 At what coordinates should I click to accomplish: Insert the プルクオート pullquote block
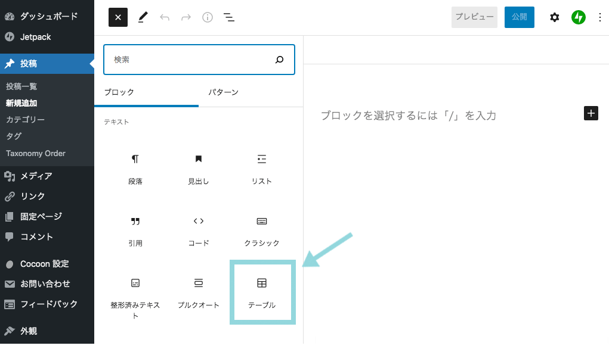tap(199, 294)
